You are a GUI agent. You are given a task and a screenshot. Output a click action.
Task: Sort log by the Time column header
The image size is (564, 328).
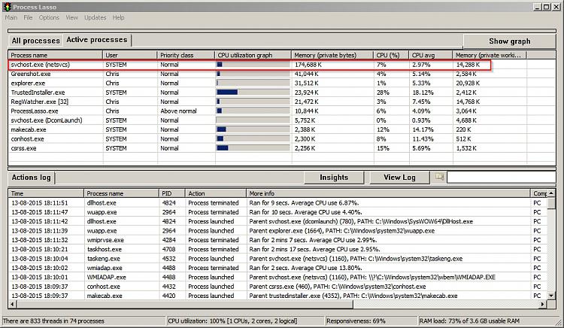click(x=46, y=193)
